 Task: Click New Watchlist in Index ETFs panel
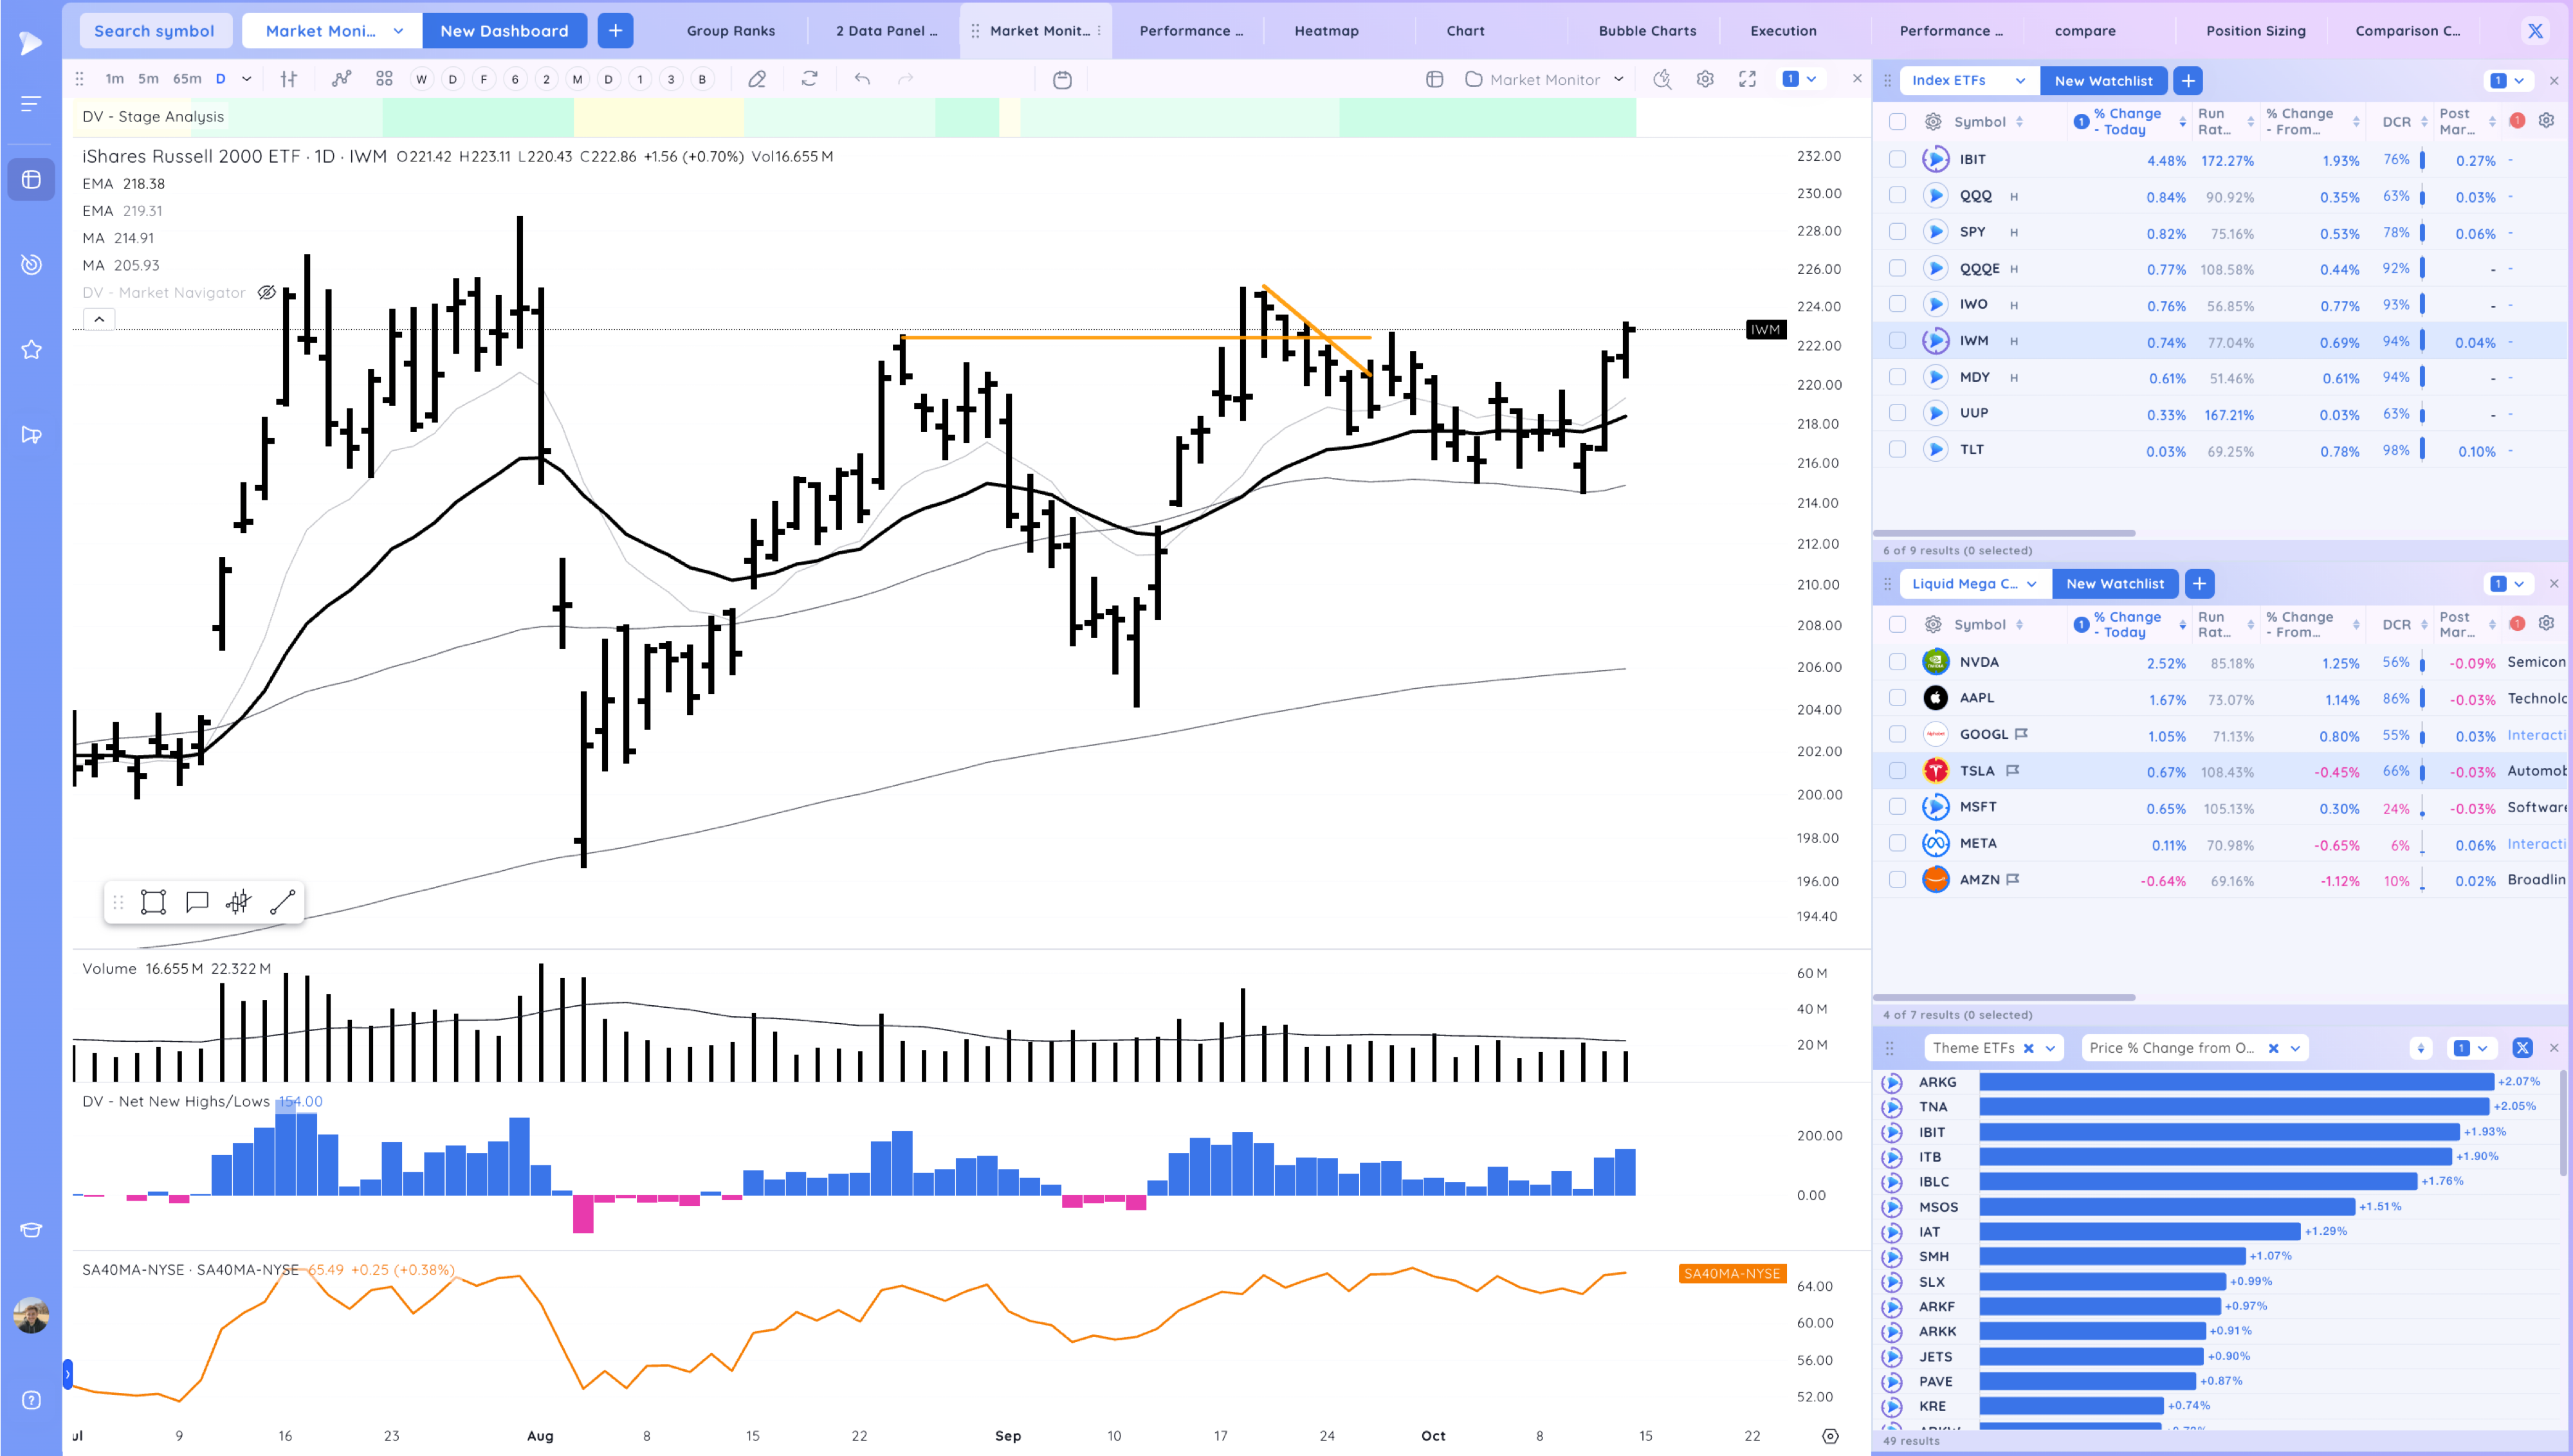click(2103, 81)
